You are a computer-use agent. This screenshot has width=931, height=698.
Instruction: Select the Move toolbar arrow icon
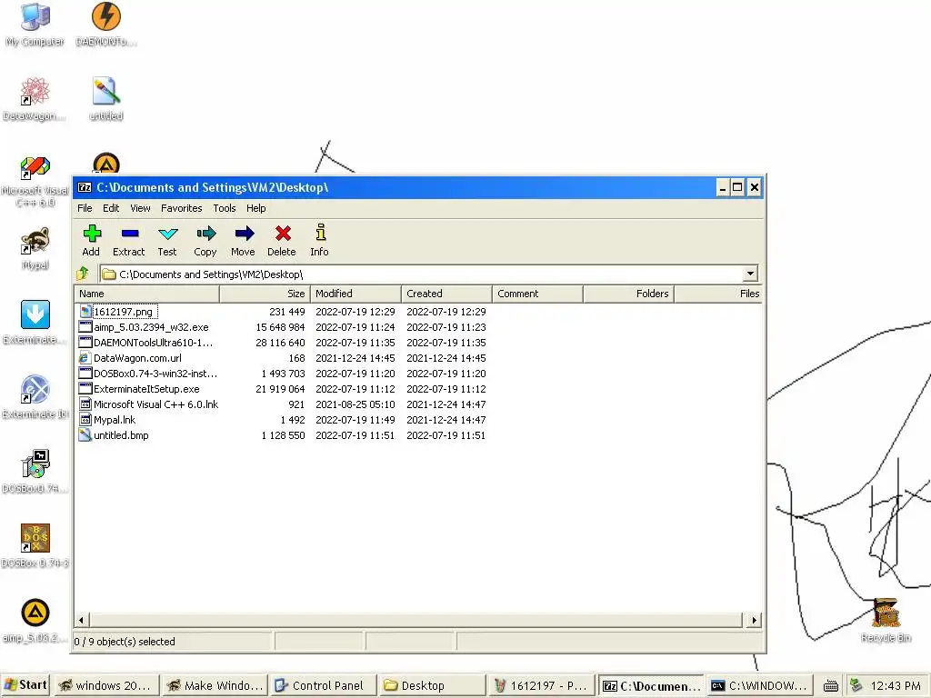coord(244,234)
